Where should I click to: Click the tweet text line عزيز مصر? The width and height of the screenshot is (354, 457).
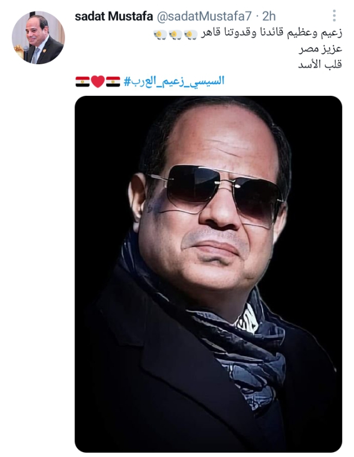pyautogui.click(x=320, y=48)
